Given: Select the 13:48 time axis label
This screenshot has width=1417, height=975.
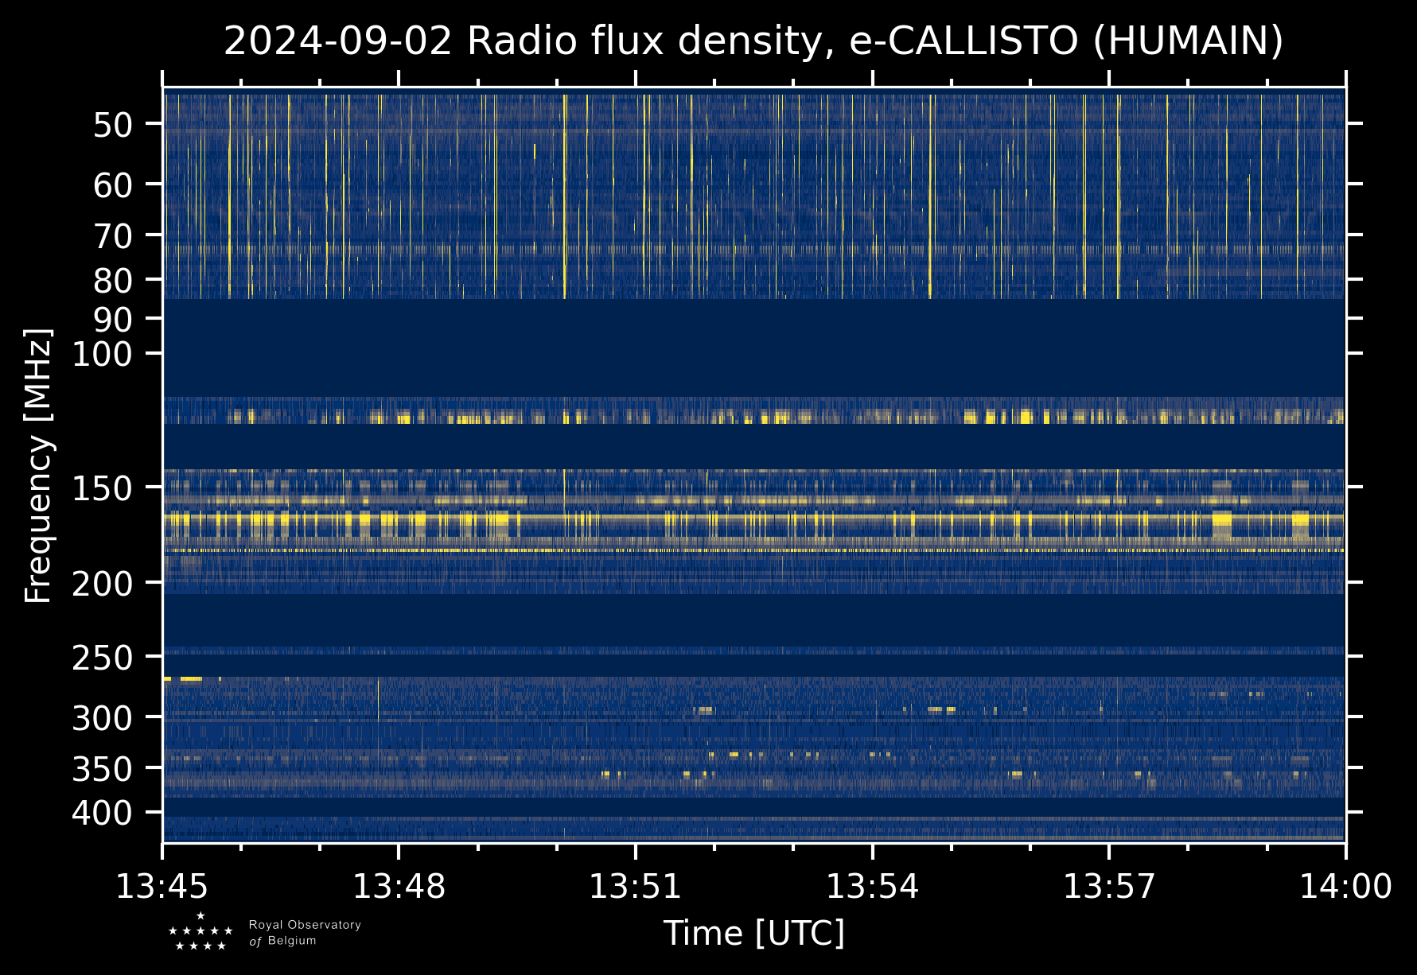Looking at the screenshot, I should pyautogui.click(x=399, y=886).
